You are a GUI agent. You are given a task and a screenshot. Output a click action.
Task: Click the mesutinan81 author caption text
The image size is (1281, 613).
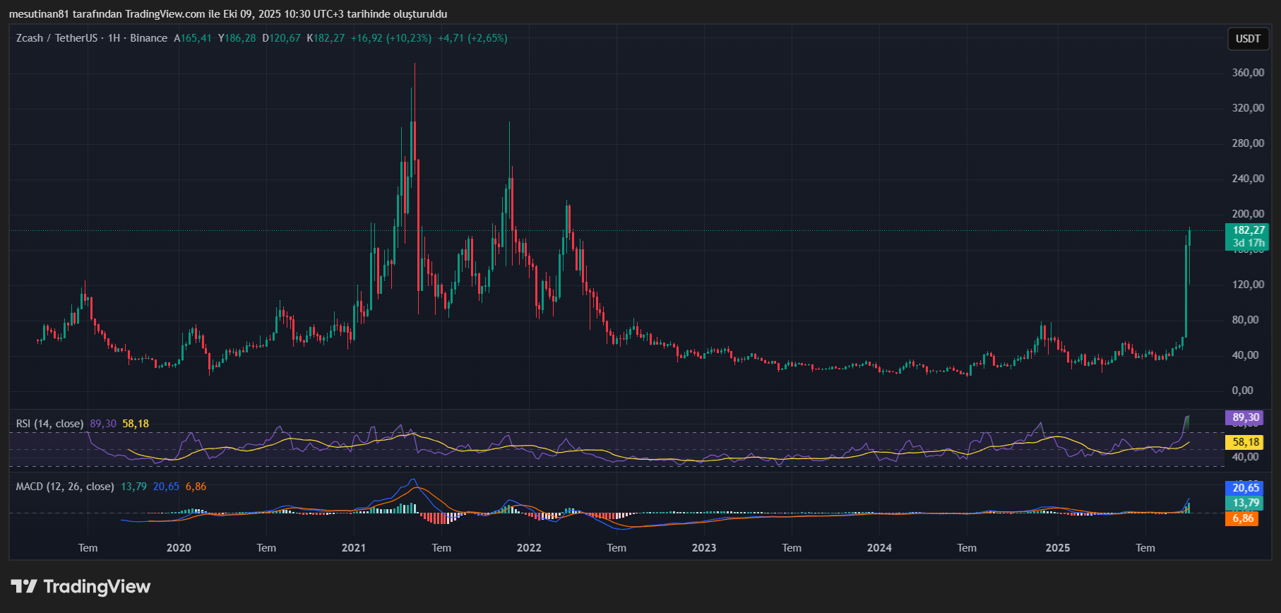(39, 14)
